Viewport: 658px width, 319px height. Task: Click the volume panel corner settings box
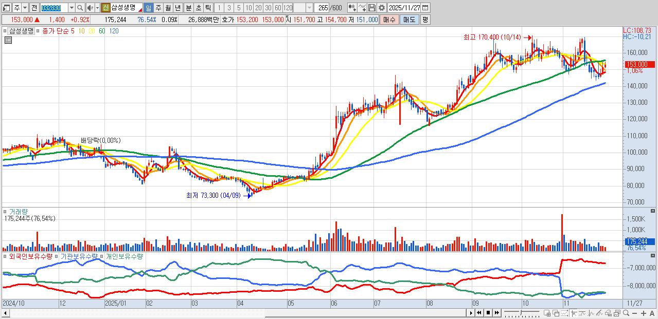click(653, 211)
